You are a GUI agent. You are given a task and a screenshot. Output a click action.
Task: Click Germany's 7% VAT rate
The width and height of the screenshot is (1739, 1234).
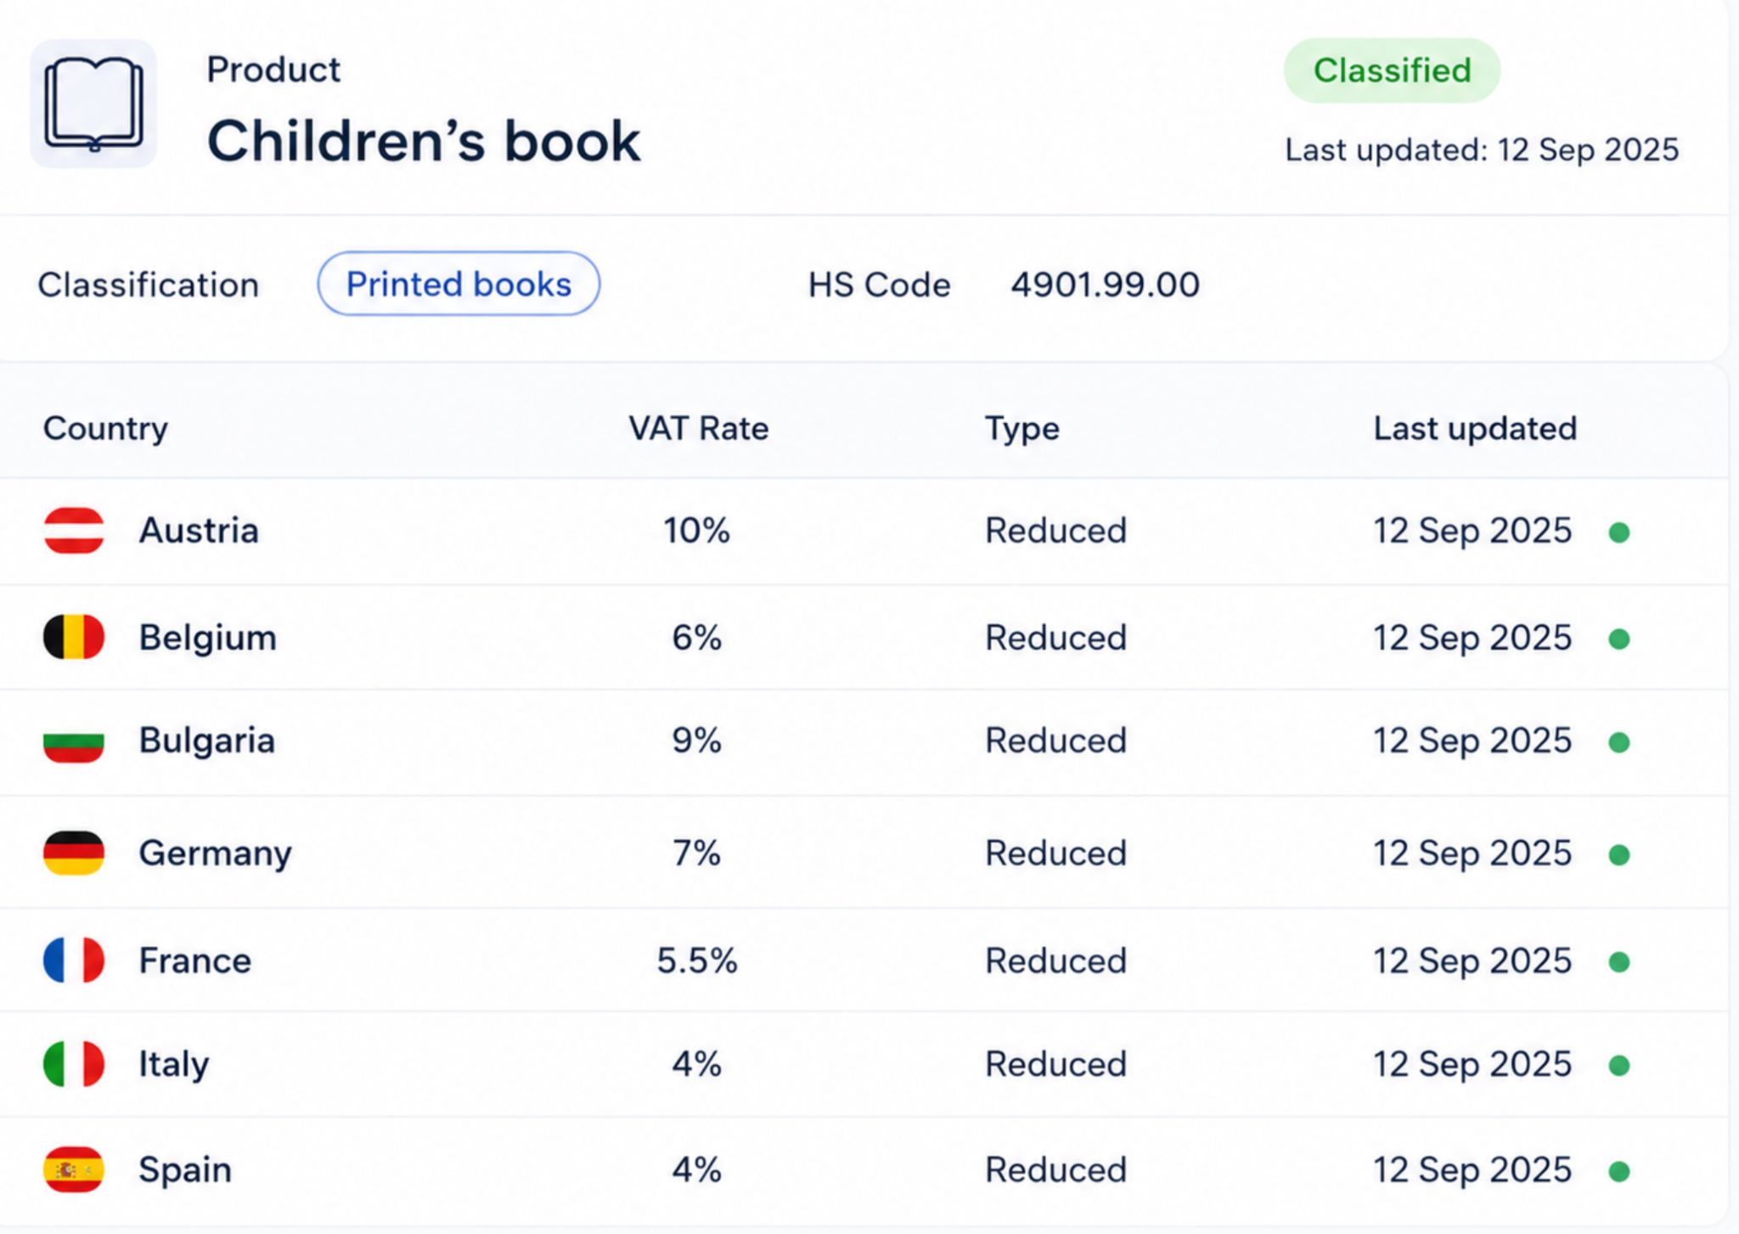696,853
